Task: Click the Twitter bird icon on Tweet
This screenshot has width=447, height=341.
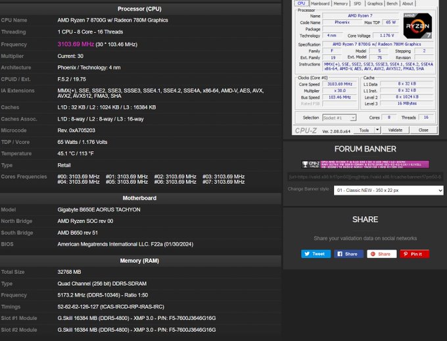Action: [307, 254]
